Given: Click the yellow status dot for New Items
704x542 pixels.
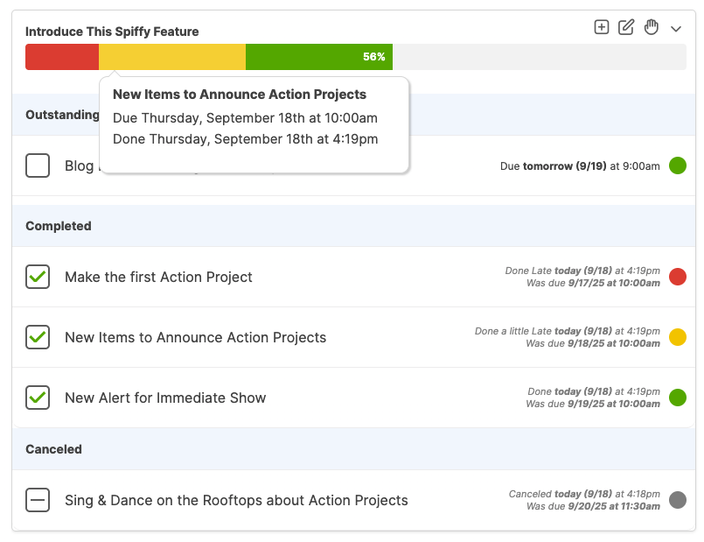Looking at the screenshot, I should click(677, 338).
